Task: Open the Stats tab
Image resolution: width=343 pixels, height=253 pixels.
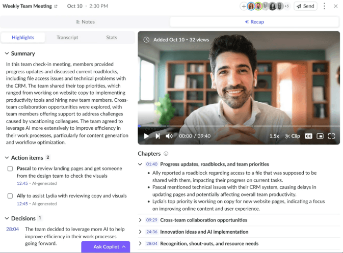Action: point(112,37)
